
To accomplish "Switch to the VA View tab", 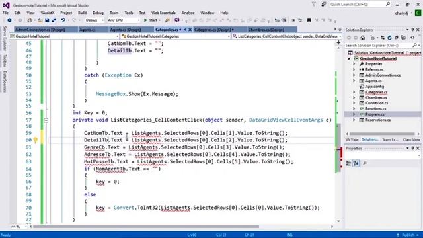I will point(352,139).
